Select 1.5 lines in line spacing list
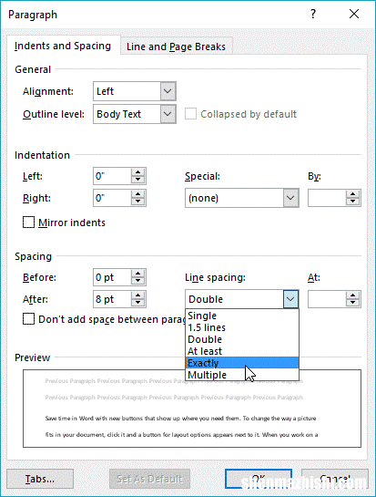 242,327
